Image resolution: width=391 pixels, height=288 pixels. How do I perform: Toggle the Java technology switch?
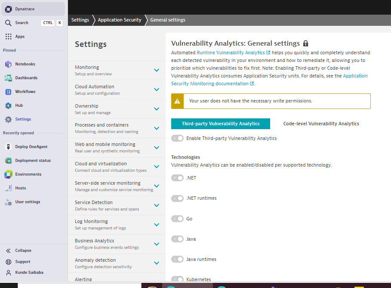point(177,239)
